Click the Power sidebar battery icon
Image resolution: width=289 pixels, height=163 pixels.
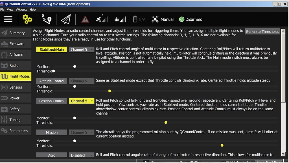click(x=4, y=98)
